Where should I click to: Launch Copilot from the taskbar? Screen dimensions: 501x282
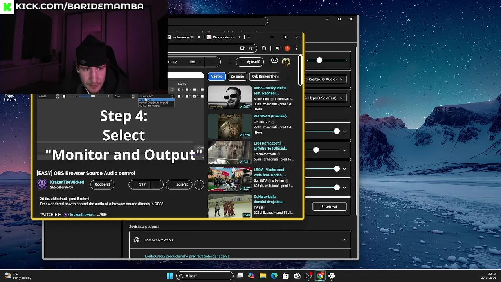(251, 276)
